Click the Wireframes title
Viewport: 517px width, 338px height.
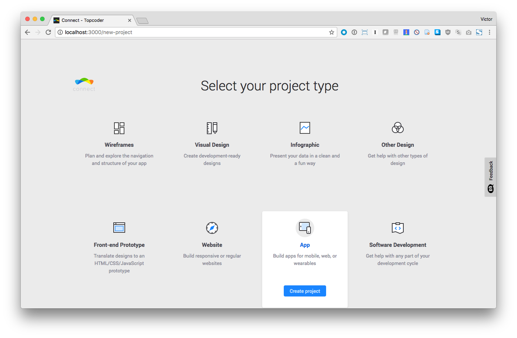pyautogui.click(x=119, y=145)
